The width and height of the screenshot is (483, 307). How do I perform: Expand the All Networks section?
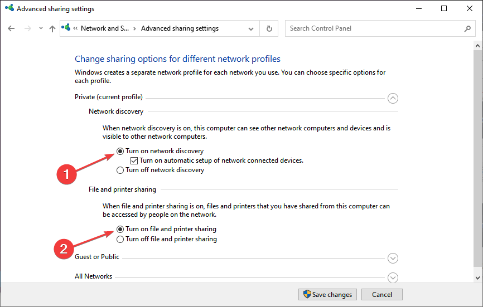[x=393, y=277]
